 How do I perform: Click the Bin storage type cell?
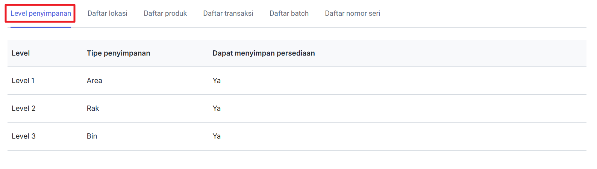(x=92, y=136)
